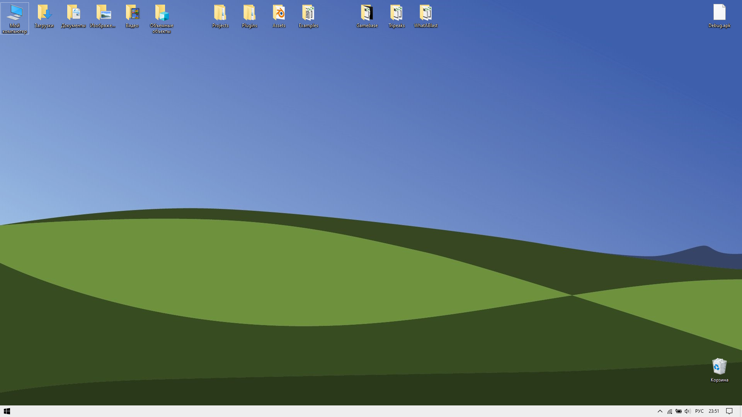The height and width of the screenshot is (417, 742).
Task: Show hidden system tray icons
Action: [x=660, y=411]
